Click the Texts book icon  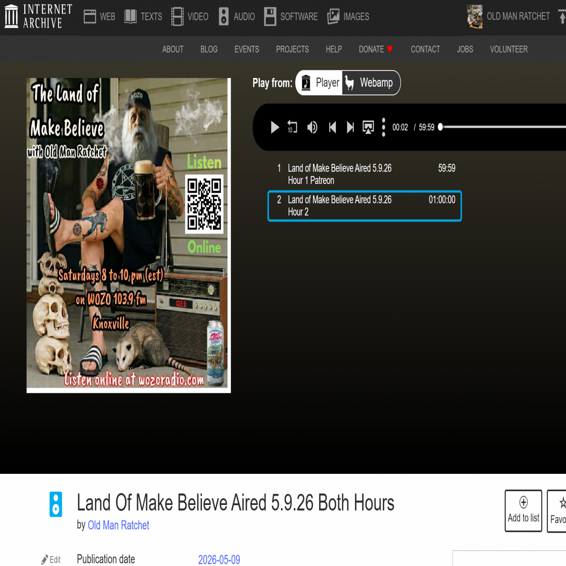130,17
